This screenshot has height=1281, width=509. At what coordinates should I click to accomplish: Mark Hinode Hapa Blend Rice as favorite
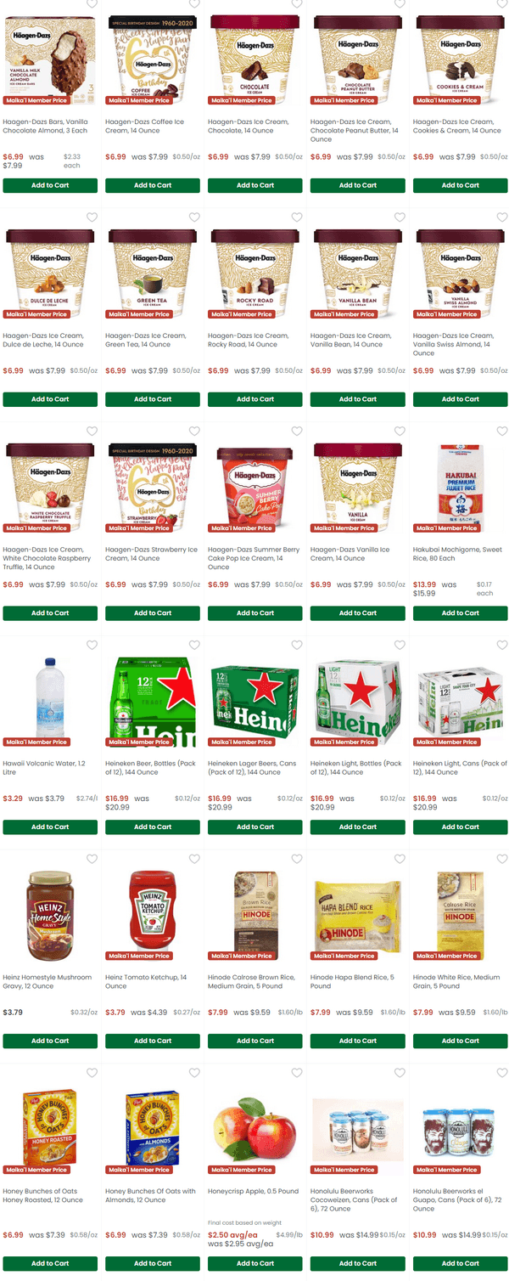400,859
